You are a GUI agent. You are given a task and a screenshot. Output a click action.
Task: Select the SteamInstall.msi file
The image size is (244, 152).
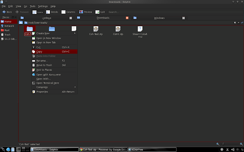tap(140, 32)
